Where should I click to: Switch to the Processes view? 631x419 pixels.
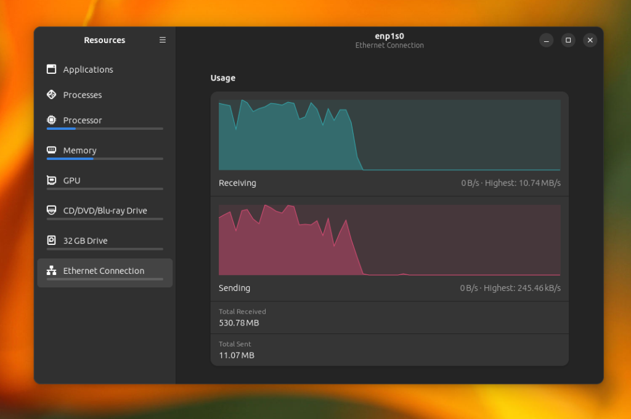click(105, 95)
